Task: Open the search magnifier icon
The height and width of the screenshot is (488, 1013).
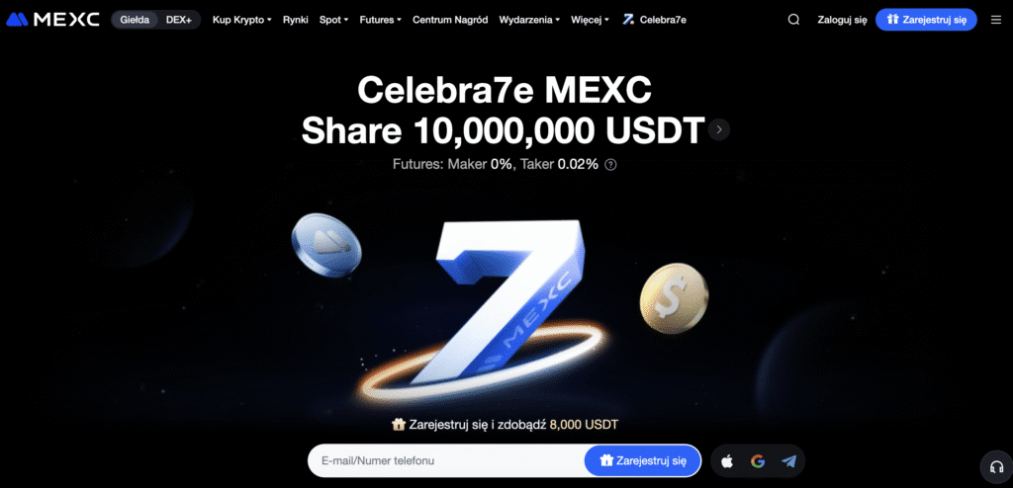Action: point(793,20)
